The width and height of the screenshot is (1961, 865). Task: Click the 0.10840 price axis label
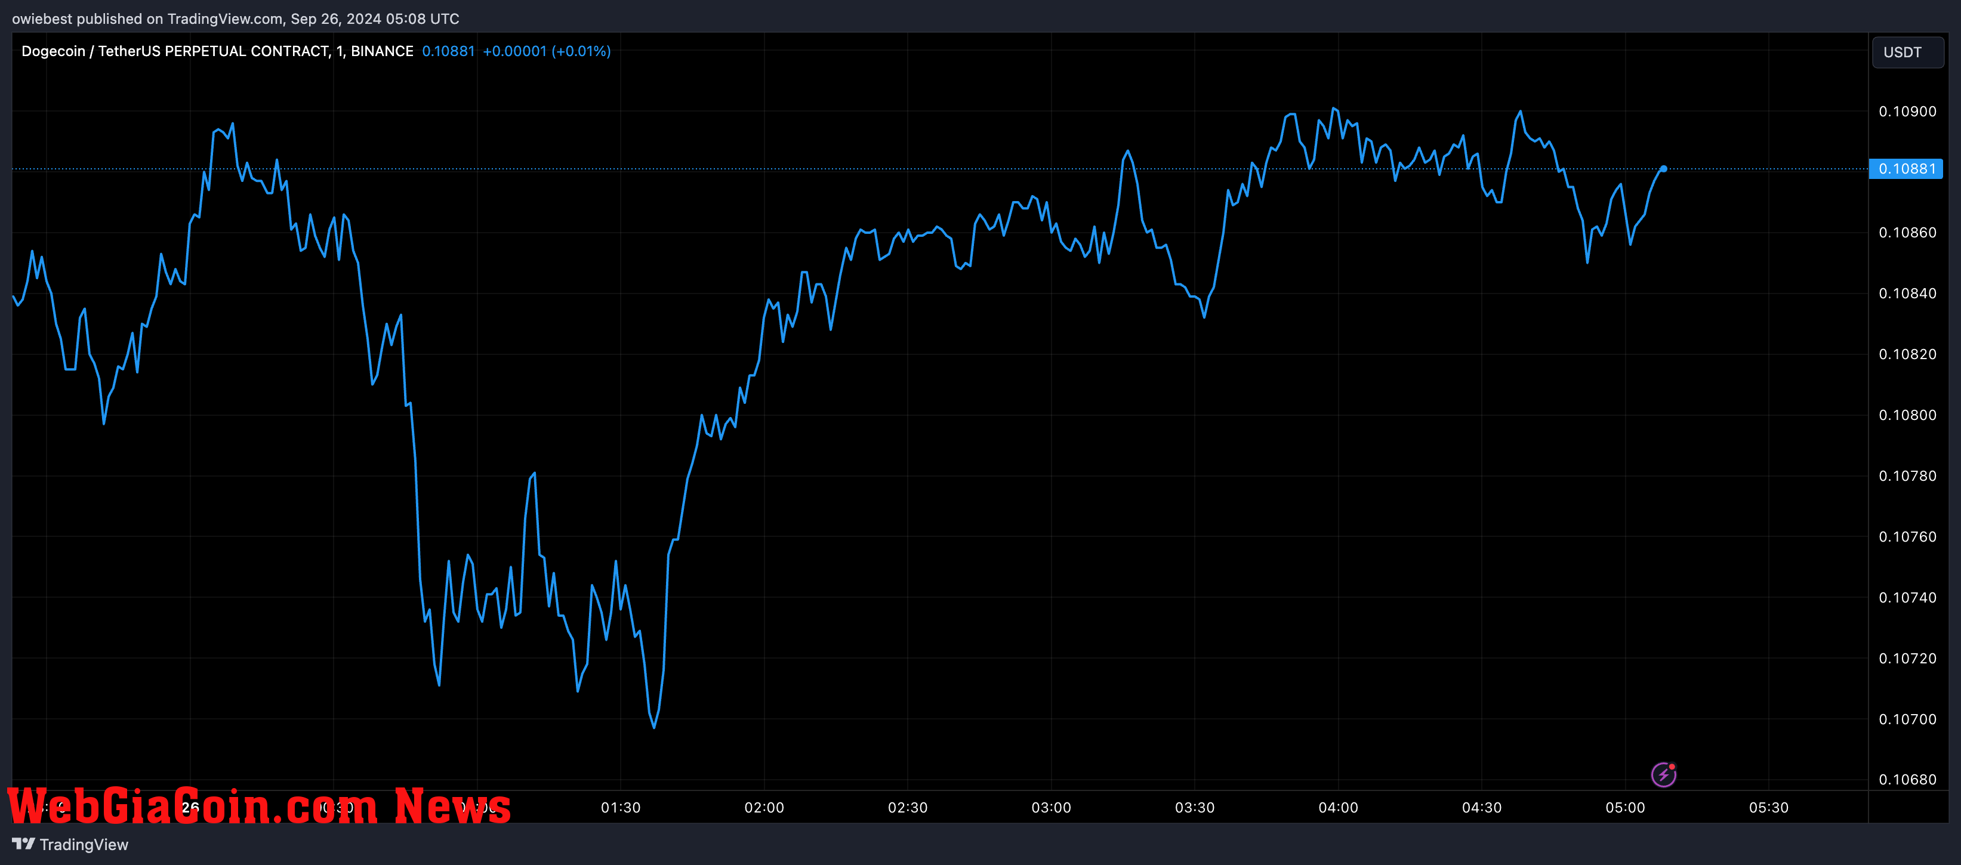1907,294
